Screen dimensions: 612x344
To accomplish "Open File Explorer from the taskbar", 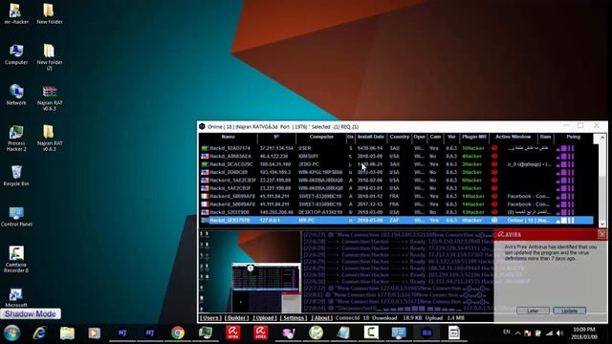I will [67, 333].
